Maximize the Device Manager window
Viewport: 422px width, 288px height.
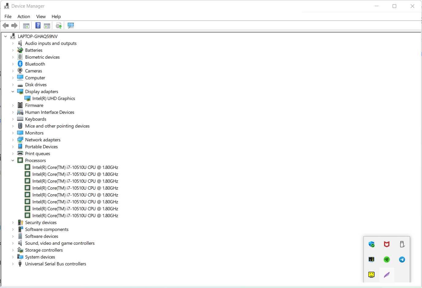click(x=394, y=6)
